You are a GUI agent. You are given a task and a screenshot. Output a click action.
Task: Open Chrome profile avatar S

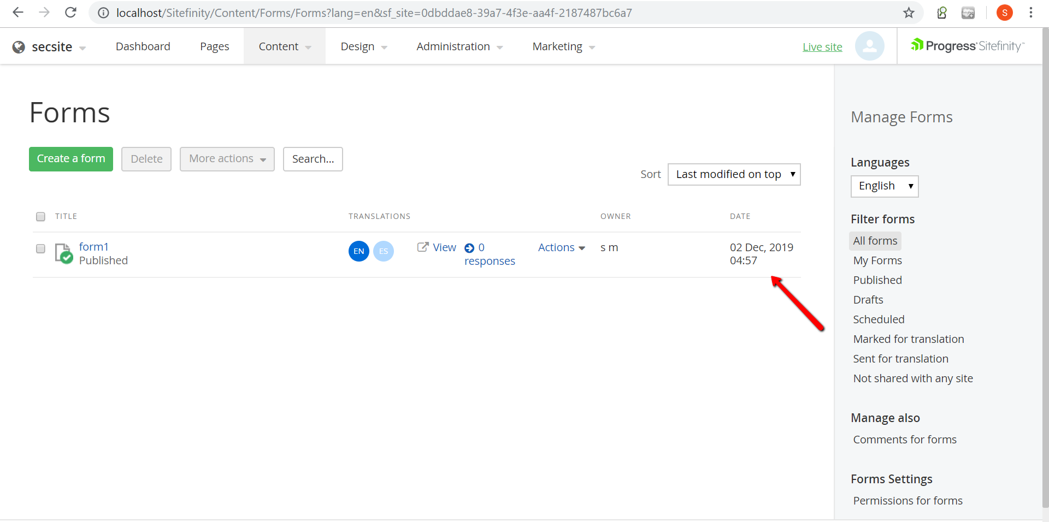(1005, 13)
